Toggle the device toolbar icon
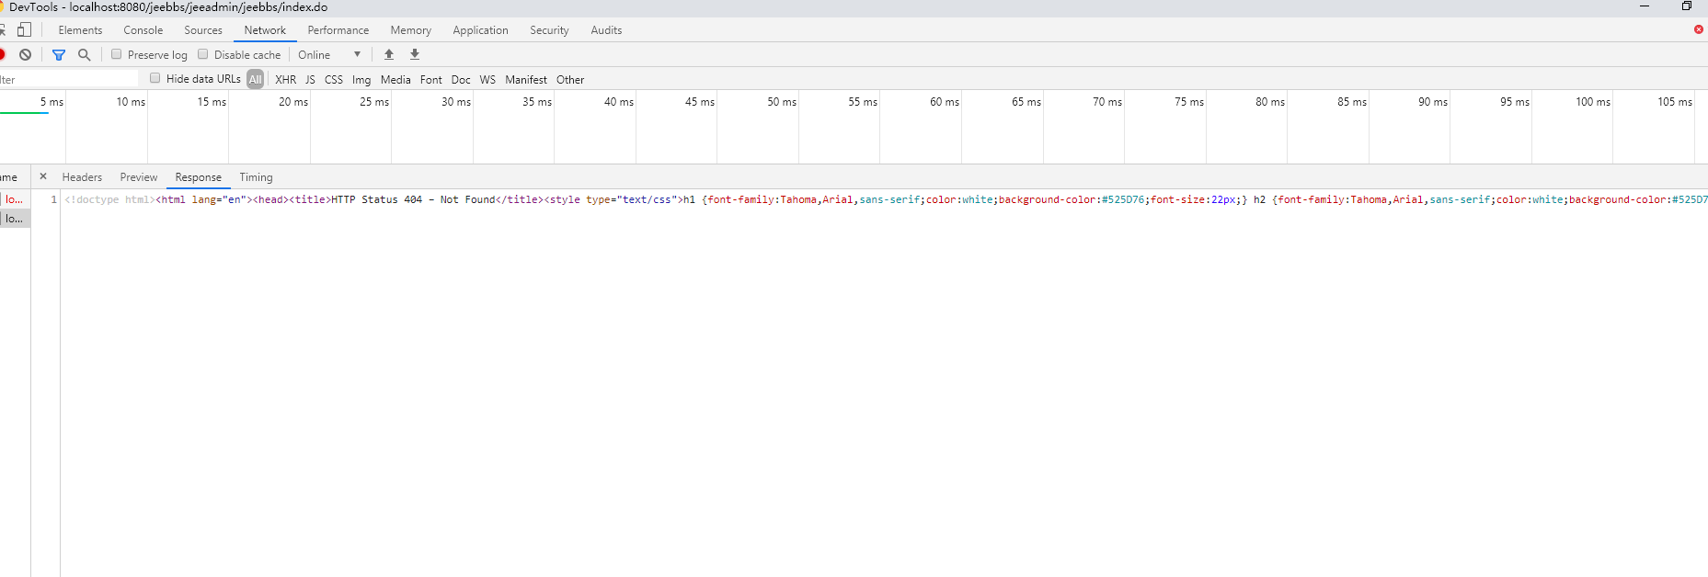The height and width of the screenshot is (577, 1708). pyautogui.click(x=25, y=29)
